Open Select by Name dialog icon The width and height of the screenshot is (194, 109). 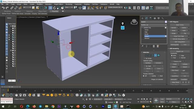[x=38, y=8]
